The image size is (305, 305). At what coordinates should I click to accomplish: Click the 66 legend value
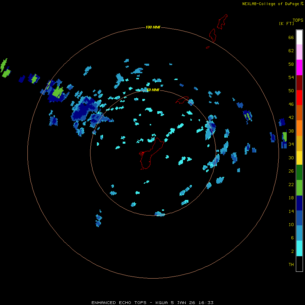tap(291, 38)
